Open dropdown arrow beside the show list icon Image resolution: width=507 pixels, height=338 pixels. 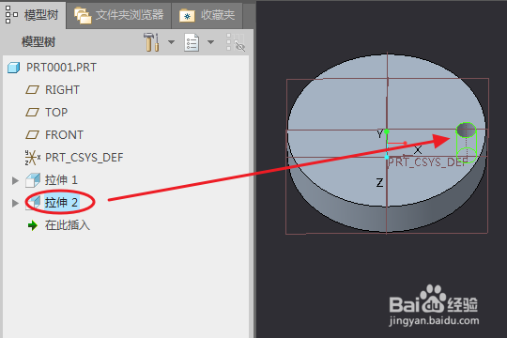click(210, 42)
